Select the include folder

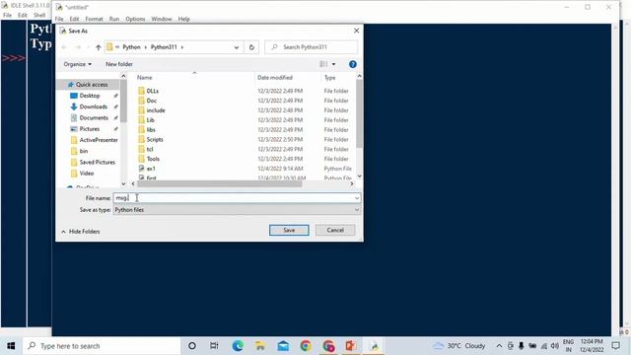click(x=156, y=110)
